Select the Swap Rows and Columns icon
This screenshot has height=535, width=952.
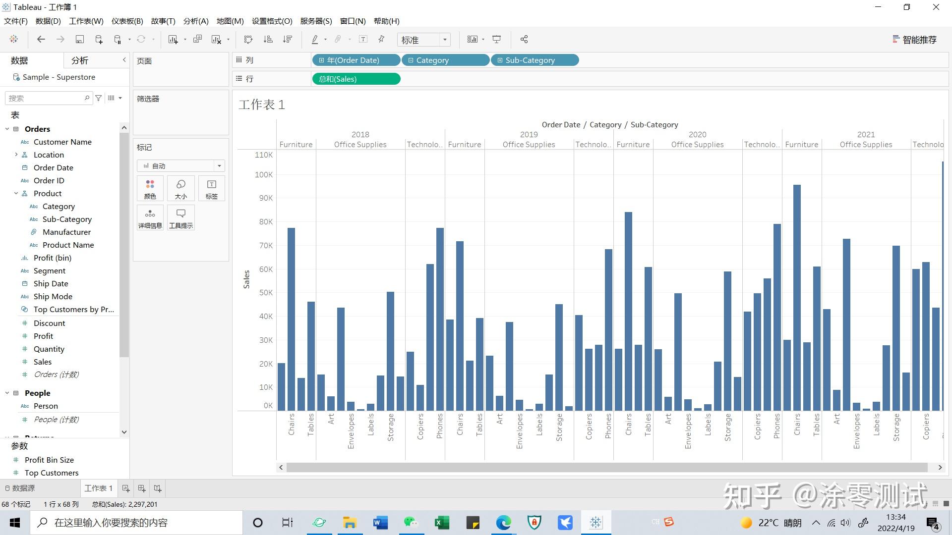point(247,39)
